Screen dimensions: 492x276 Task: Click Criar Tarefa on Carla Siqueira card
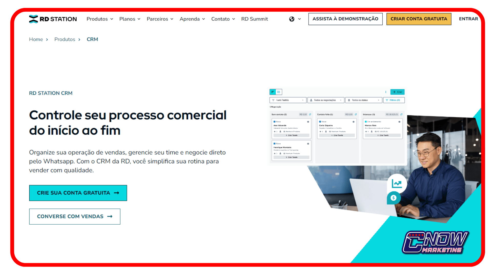click(x=337, y=135)
